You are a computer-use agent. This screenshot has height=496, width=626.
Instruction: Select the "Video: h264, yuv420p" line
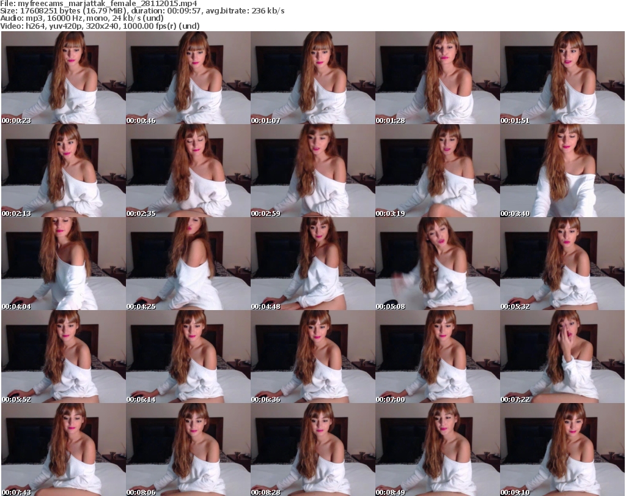[x=100, y=26]
